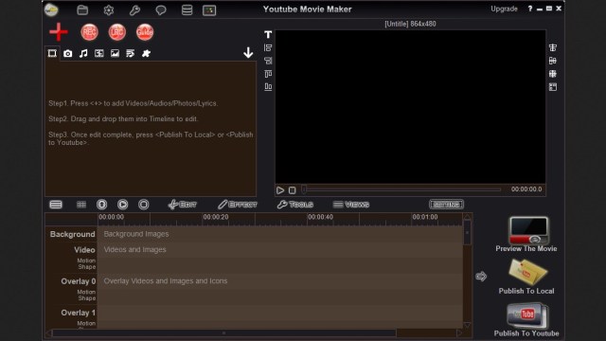This screenshot has height=341, width=606.
Task: Click align left icon beside preview
Action: pyautogui.click(x=268, y=48)
